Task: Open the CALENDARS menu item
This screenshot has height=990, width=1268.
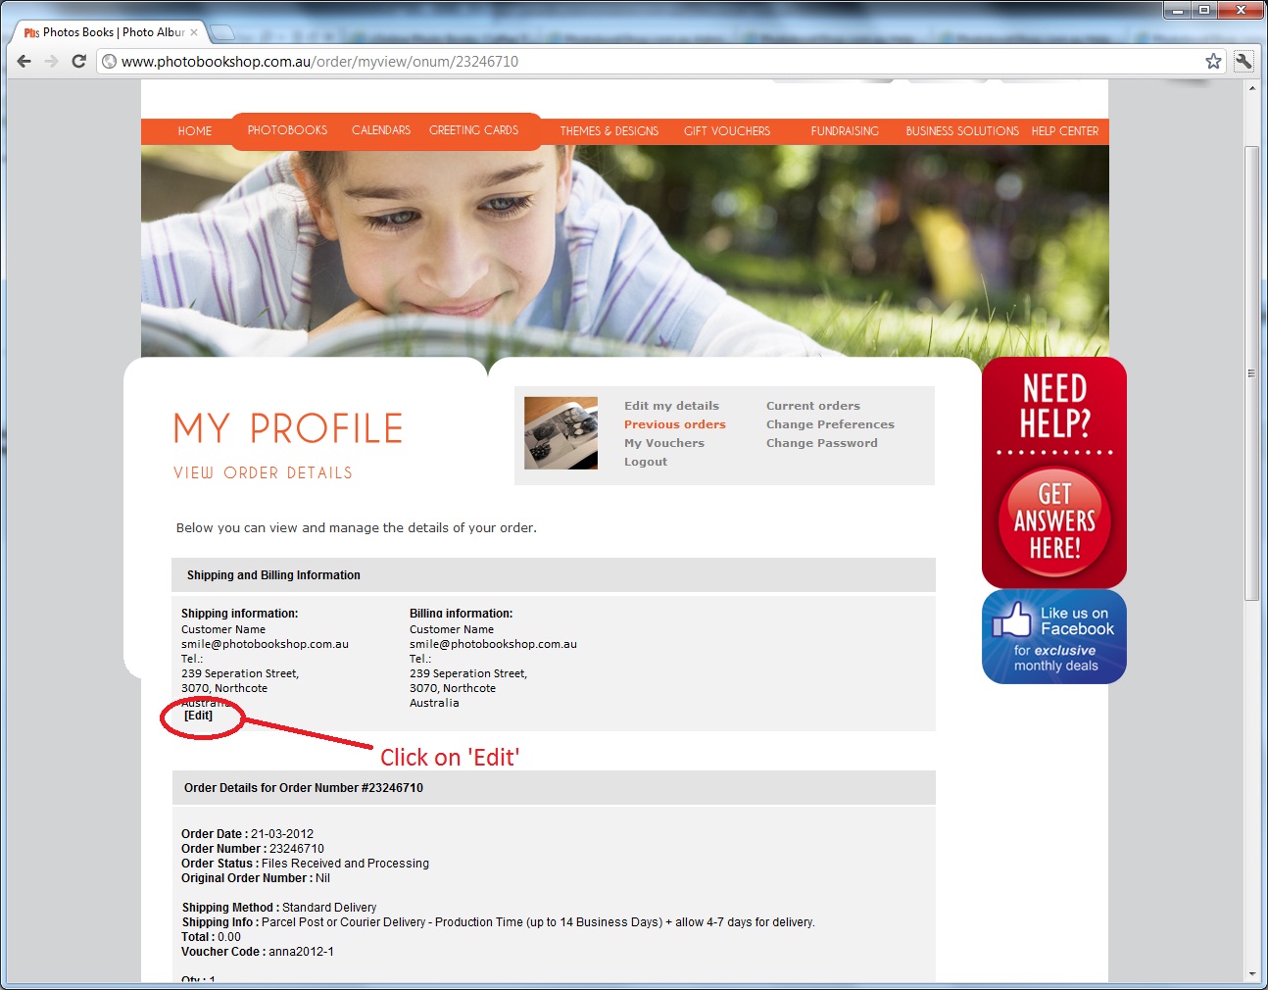Action: click(x=381, y=130)
